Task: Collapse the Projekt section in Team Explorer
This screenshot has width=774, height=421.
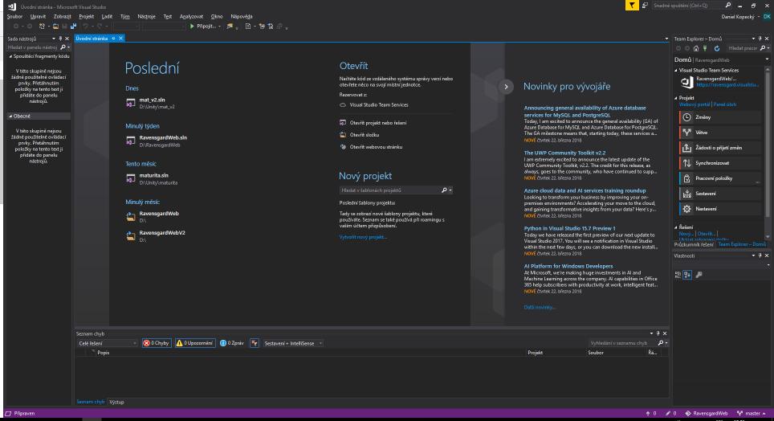Action: click(x=676, y=98)
